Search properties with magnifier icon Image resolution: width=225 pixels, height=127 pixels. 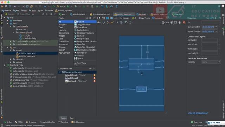tap(208, 18)
